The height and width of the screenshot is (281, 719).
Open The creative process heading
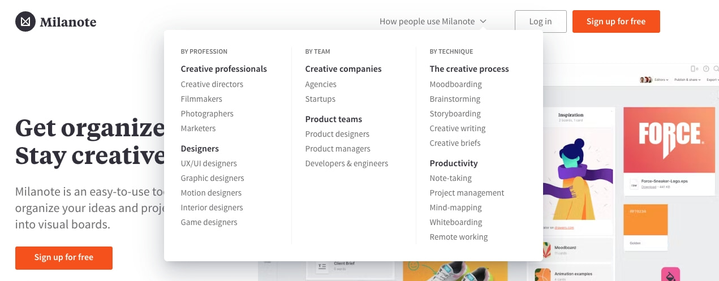469,69
